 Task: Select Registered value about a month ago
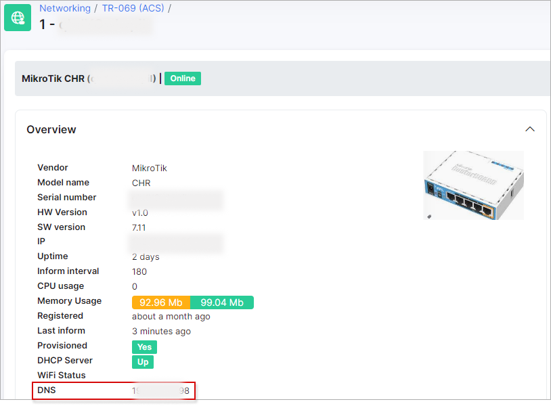(x=171, y=317)
